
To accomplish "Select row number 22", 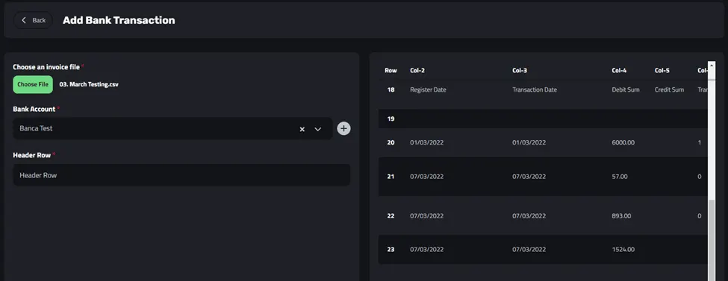I will [391, 215].
